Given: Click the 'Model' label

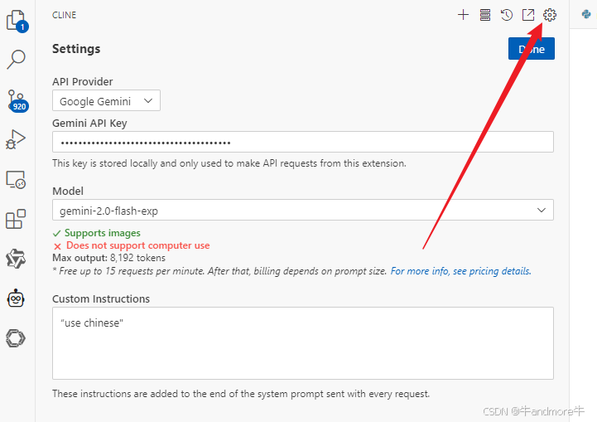Looking at the screenshot, I should pyautogui.click(x=68, y=191).
